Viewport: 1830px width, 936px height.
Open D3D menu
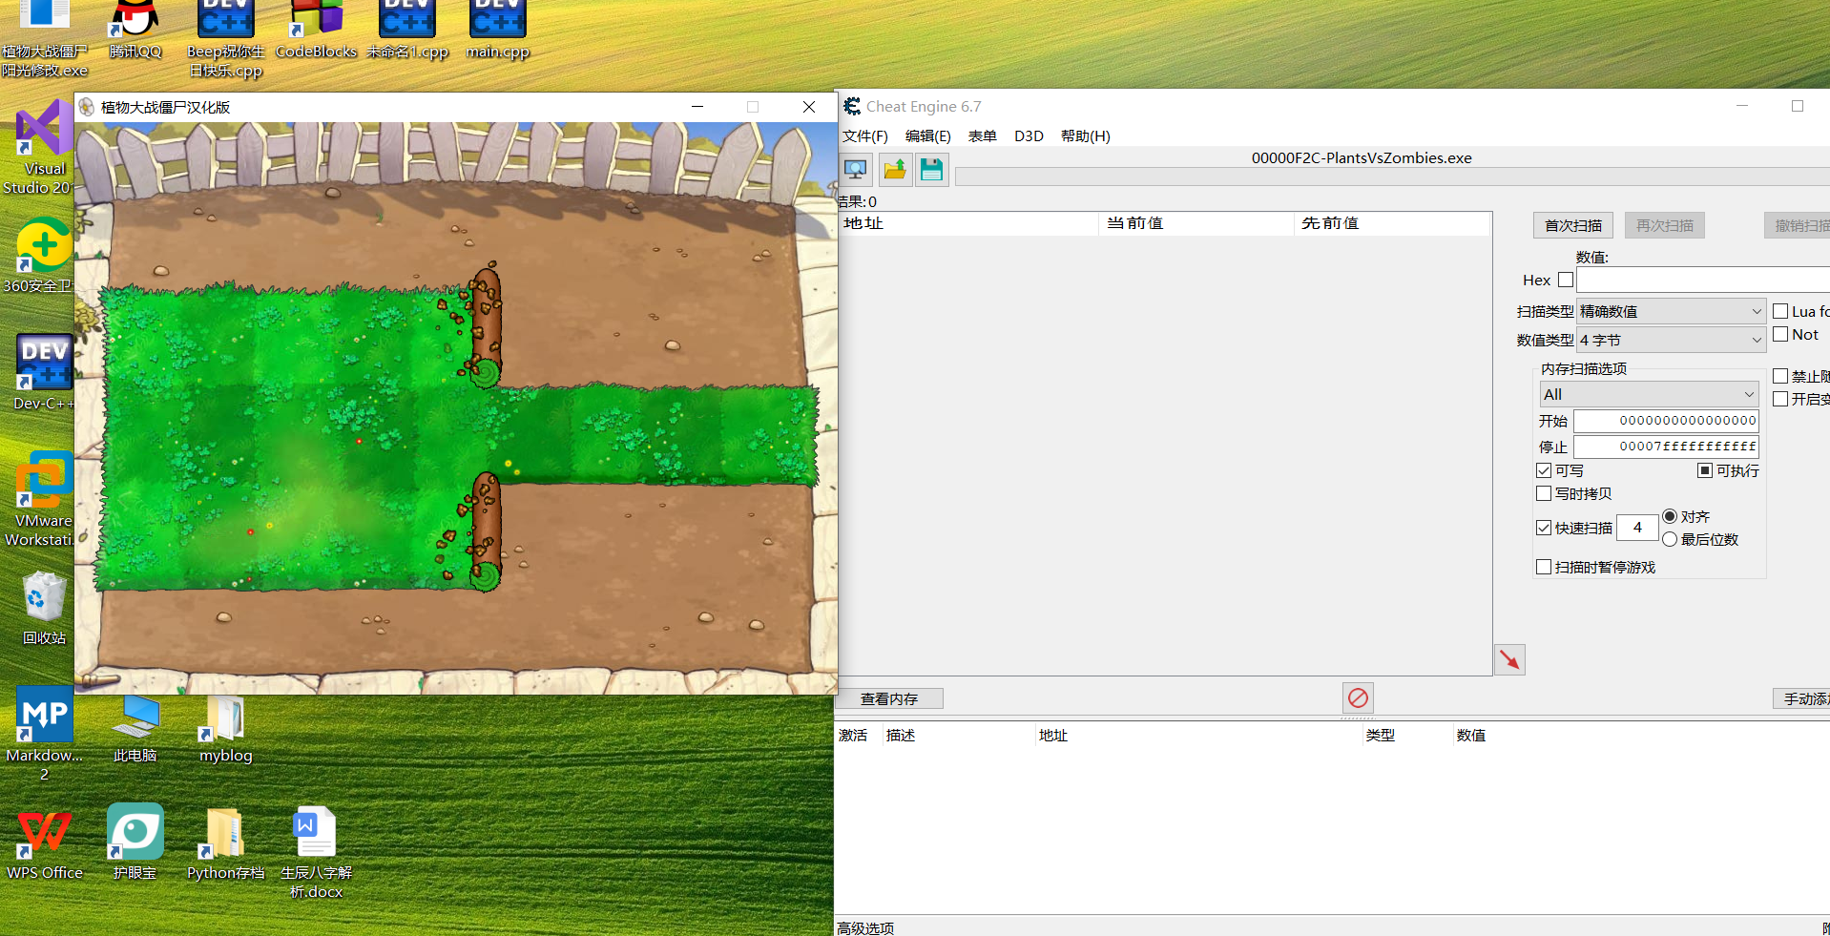[x=1029, y=135]
